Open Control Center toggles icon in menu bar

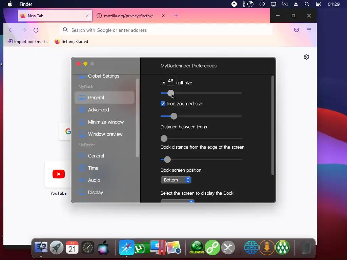[x=318, y=4]
